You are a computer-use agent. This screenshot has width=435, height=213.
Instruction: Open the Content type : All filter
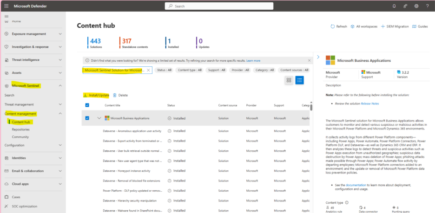[x=190, y=70]
